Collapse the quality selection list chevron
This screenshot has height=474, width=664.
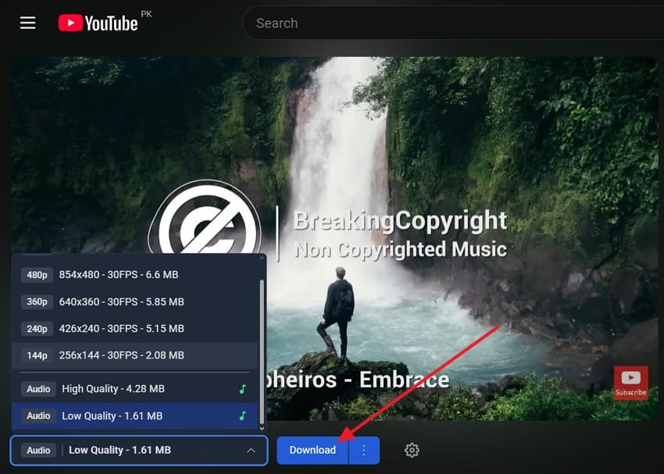click(x=251, y=451)
